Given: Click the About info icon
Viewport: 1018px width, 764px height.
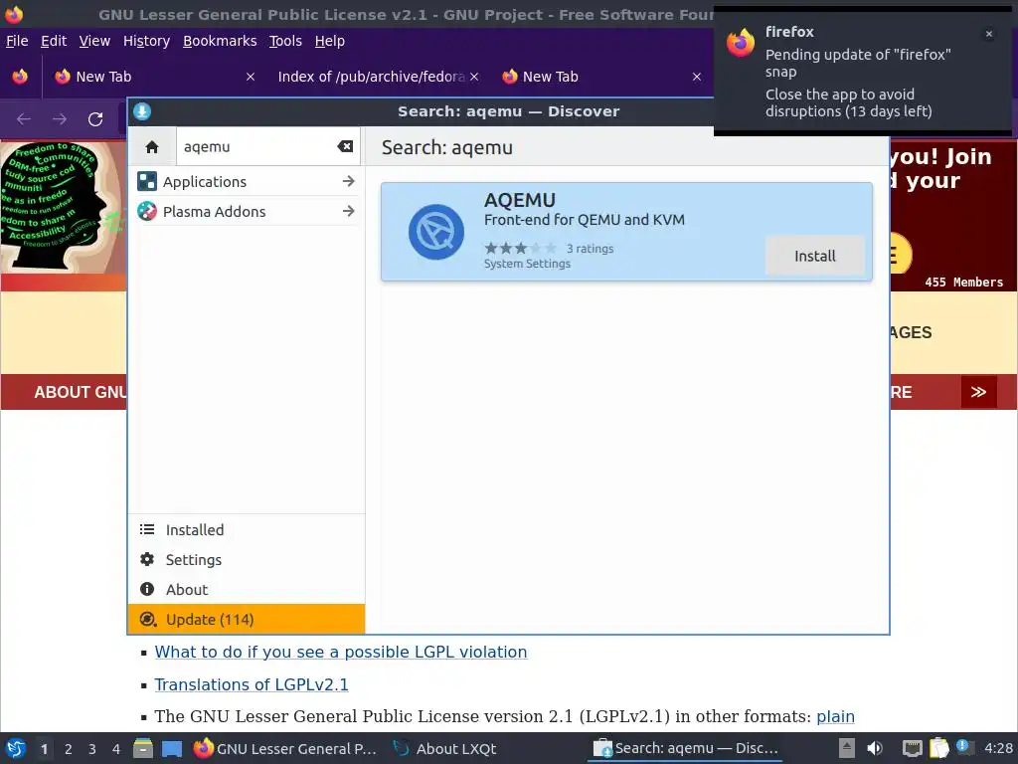Looking at the screenshot, I should pyautogui.click(x=147, y=589).
